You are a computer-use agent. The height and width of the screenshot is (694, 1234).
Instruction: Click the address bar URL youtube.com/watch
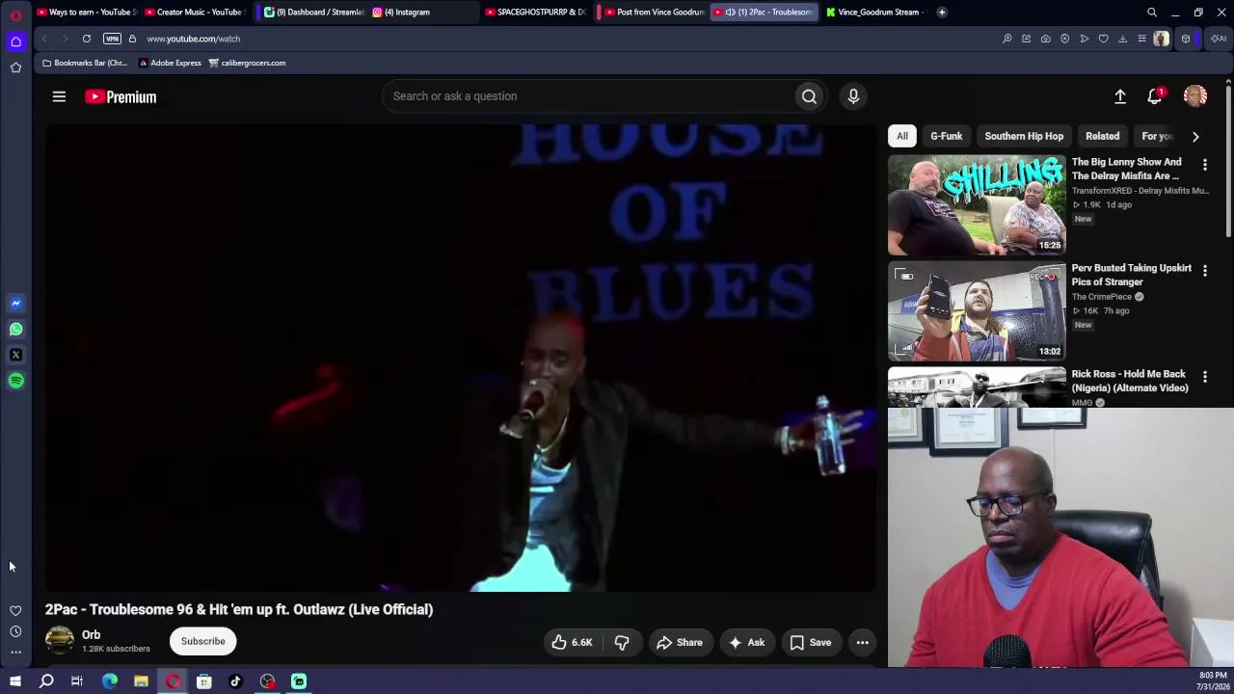[x=194, y=39]
